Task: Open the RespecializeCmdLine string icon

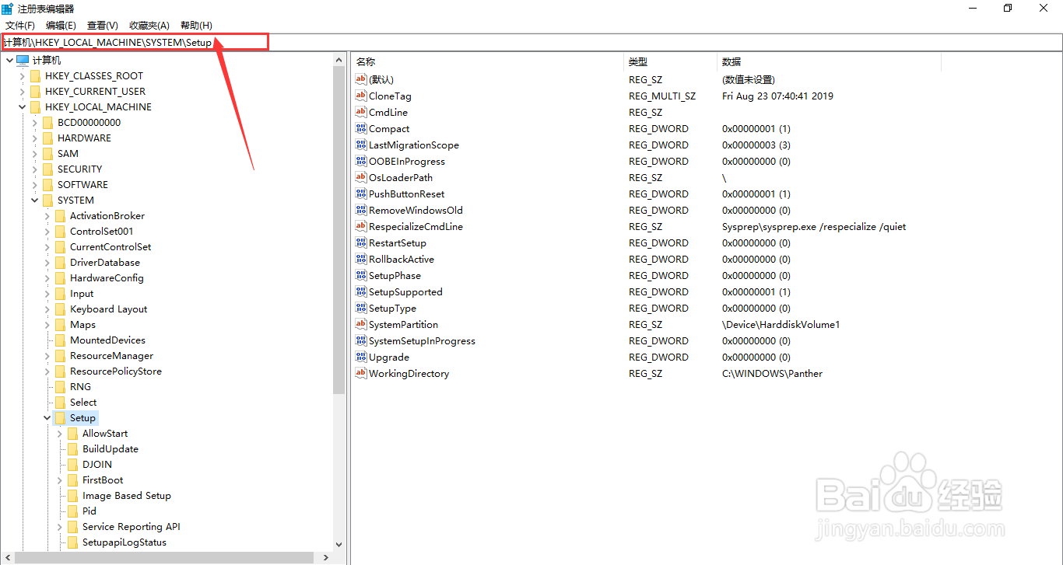Action: pos(361,226)
